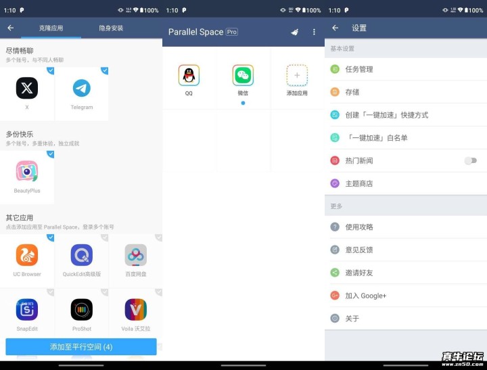Open the QQ cloned app
Screen dimensions: 487x370
click(x=189, y=76)
